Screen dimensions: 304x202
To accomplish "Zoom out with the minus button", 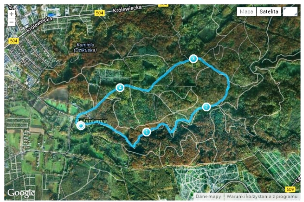I will point(11,22).
